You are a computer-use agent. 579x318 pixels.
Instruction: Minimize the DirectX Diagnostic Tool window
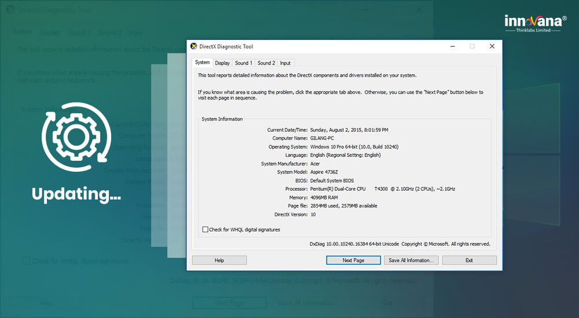[453, 46]
